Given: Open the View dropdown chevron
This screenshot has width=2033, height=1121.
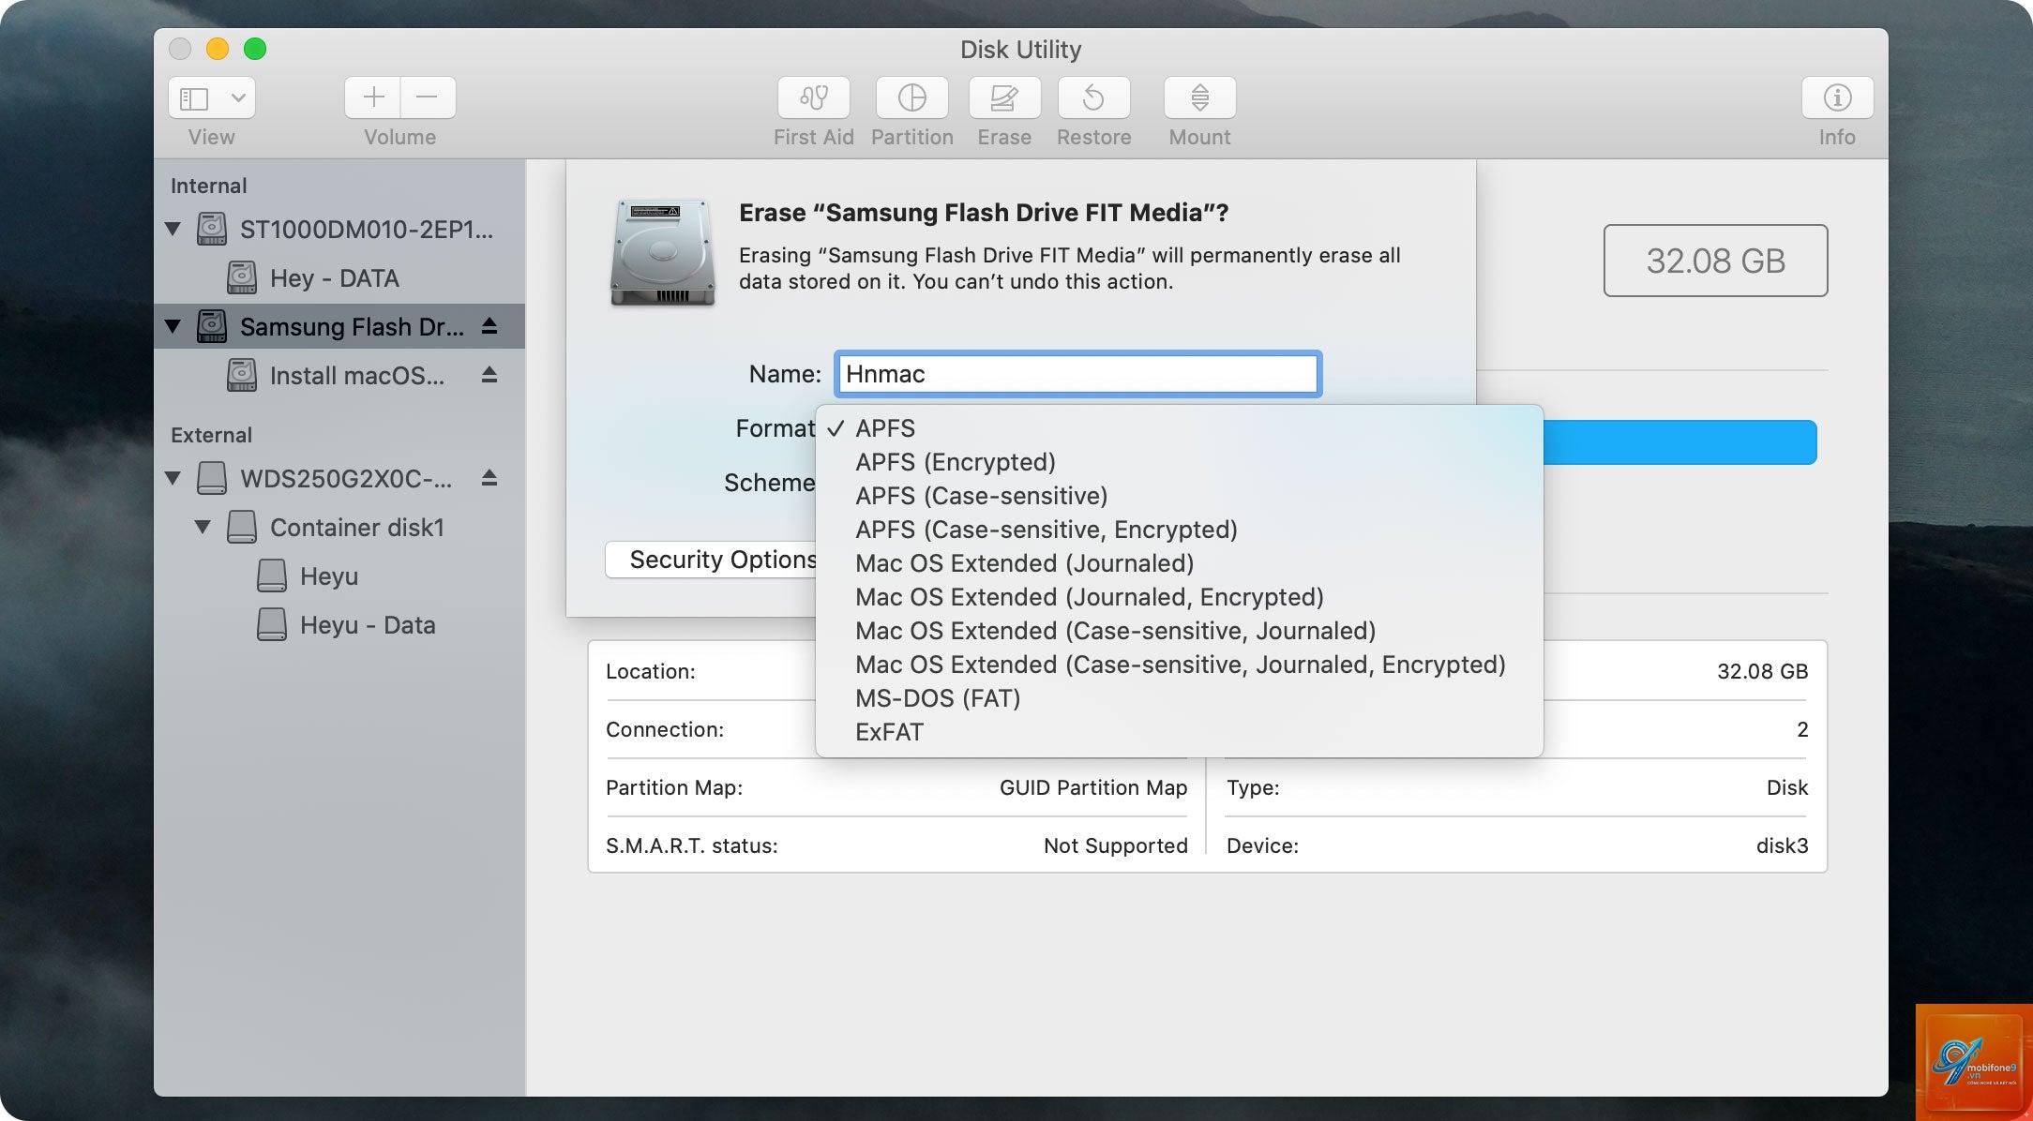Looking at the screenshot, I should pos(238,97).
